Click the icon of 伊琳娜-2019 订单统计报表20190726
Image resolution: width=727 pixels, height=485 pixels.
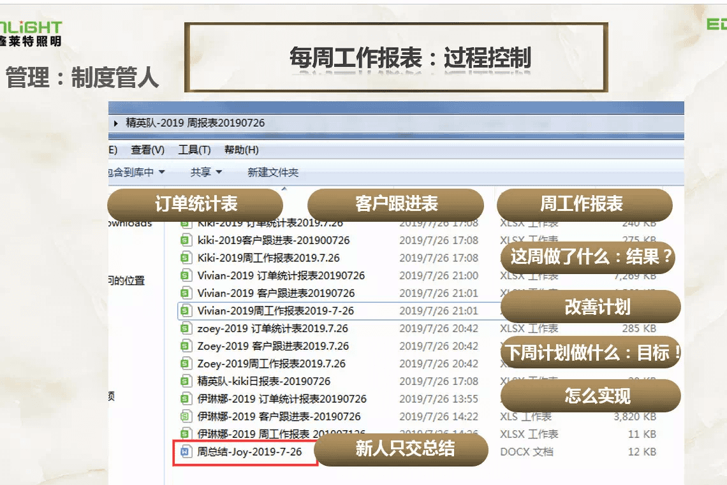186,399
